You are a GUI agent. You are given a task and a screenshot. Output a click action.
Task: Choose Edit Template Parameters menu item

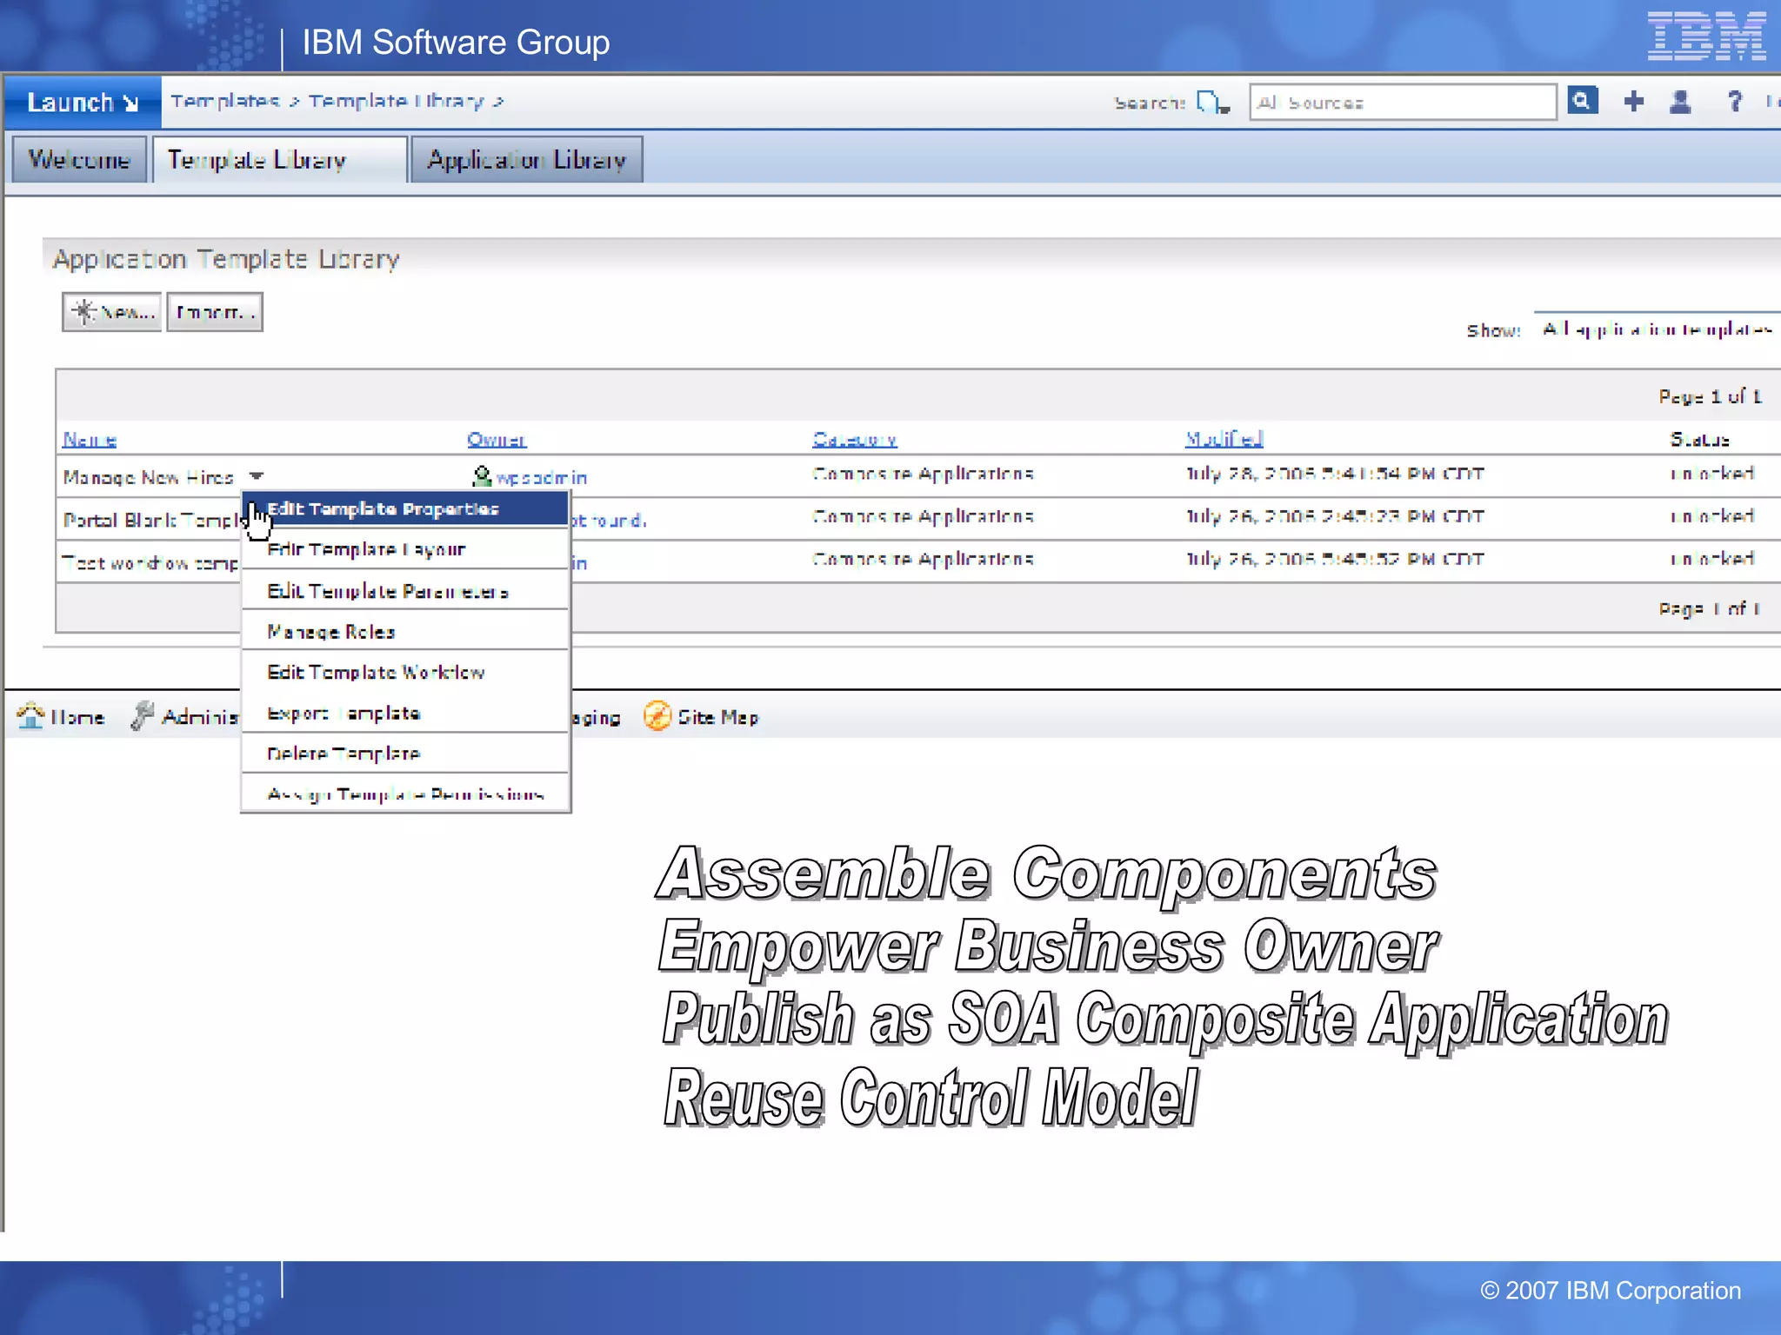pos(405,591)
